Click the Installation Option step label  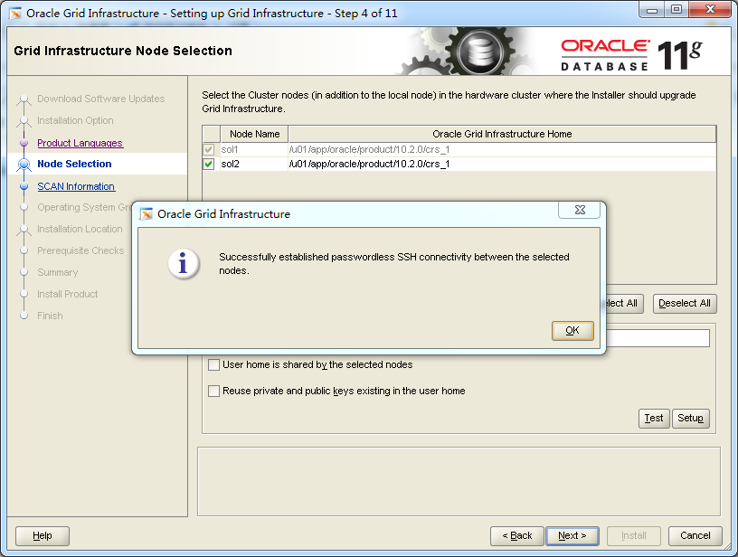(x=75, y=120)
